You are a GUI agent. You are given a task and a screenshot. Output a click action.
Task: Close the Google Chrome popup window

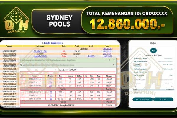coord(114,60)
